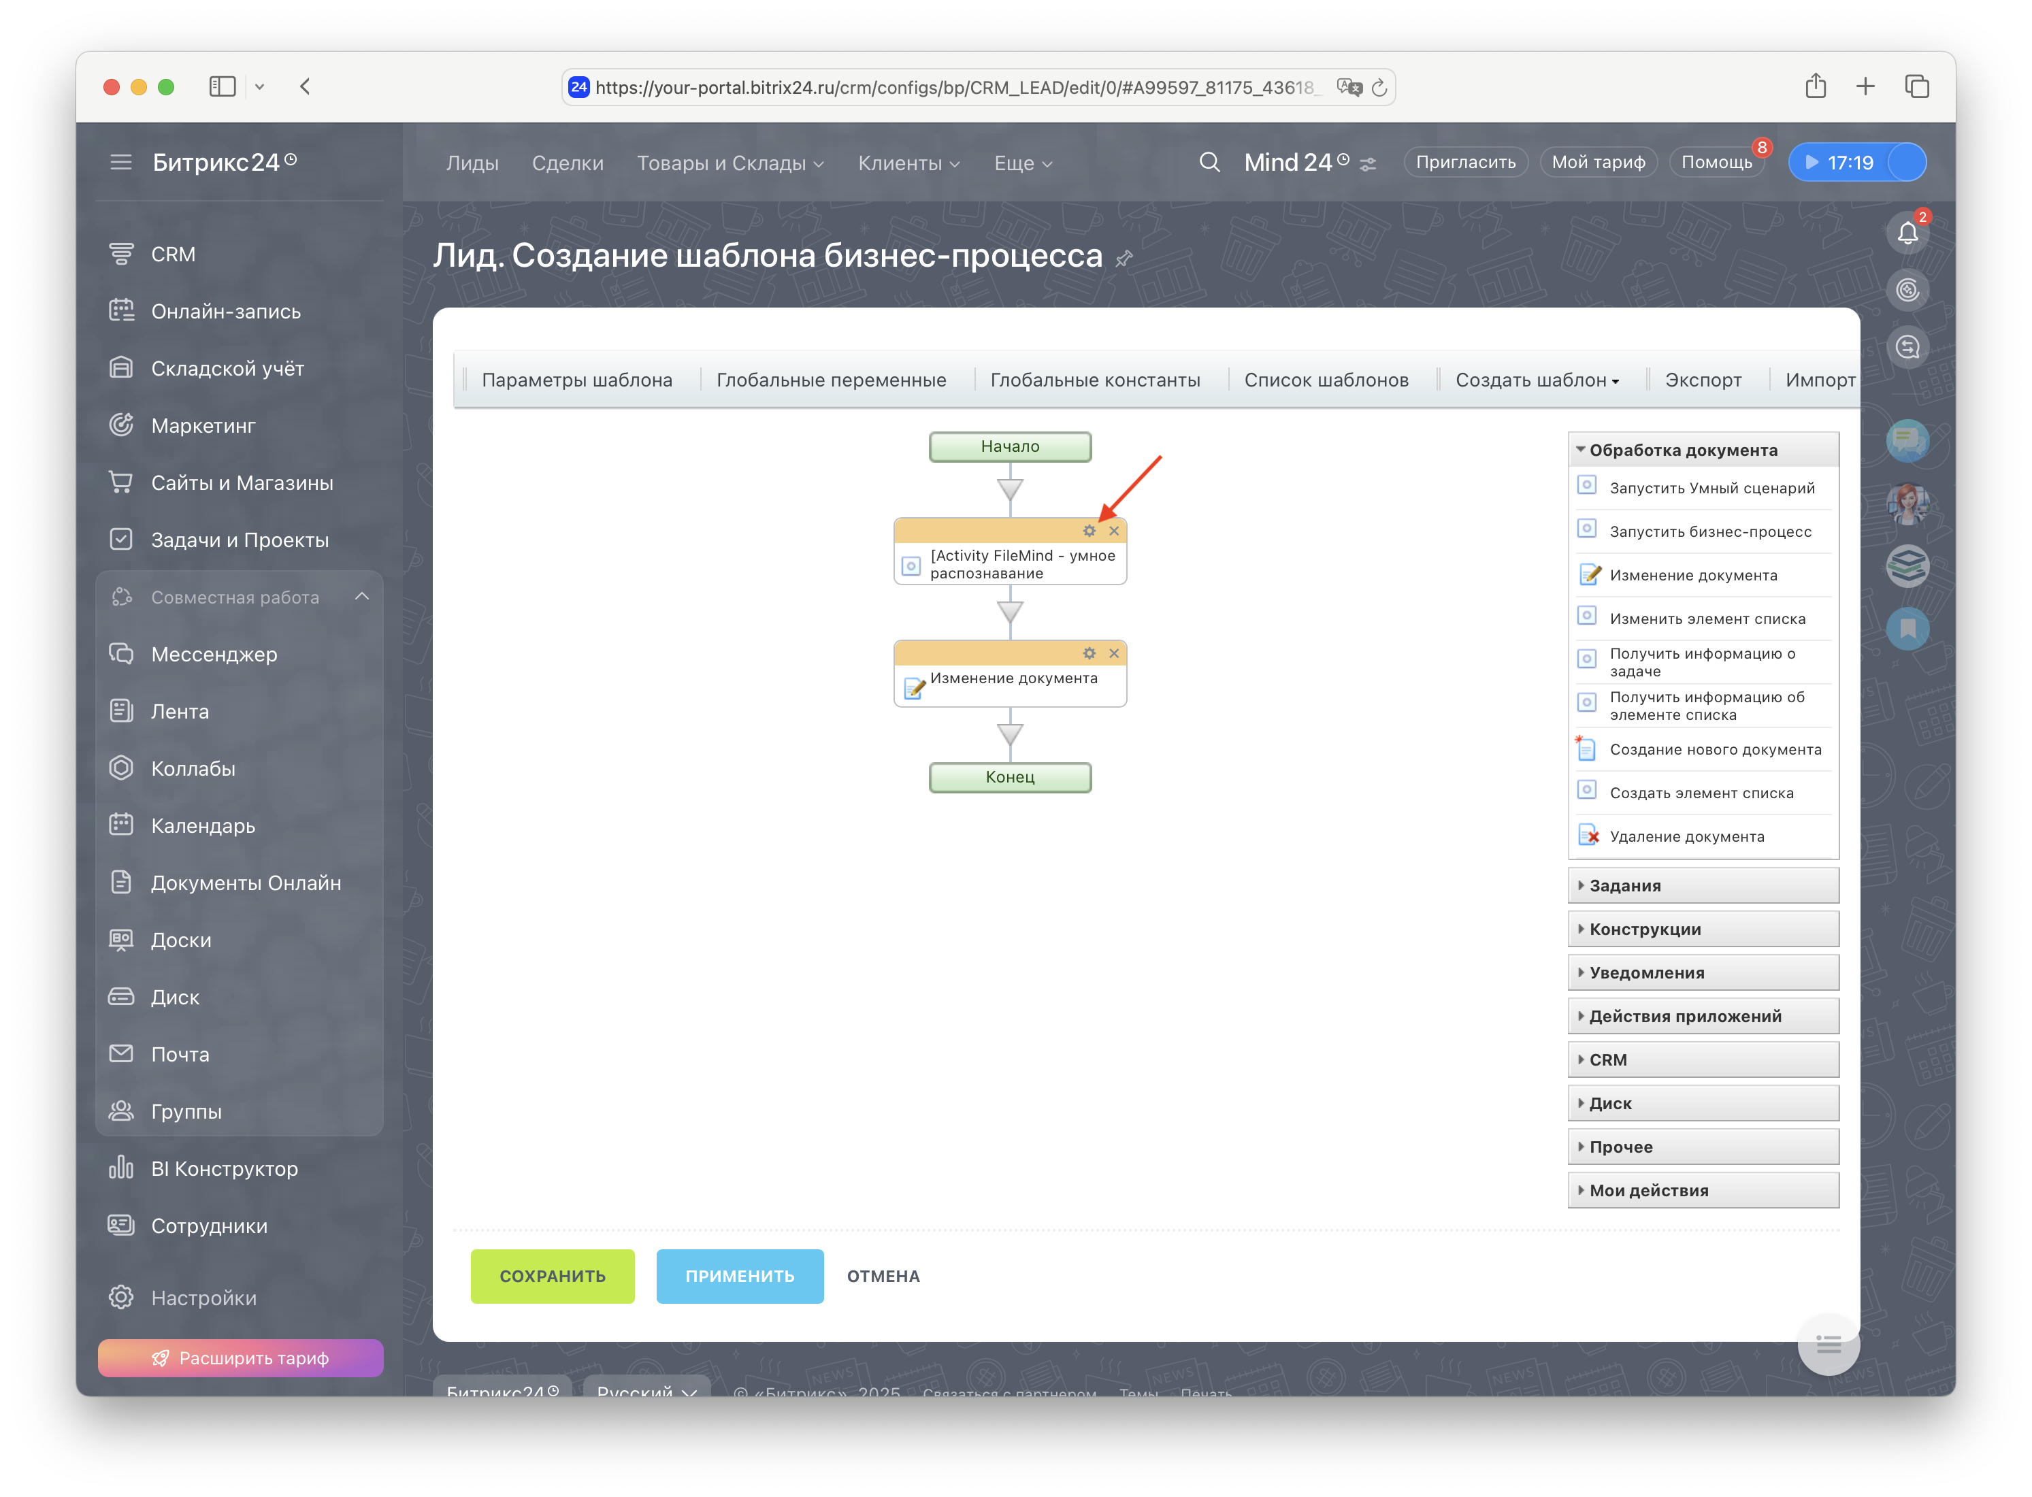Open settings gear on FileMind activity block

coord(1089,531)
